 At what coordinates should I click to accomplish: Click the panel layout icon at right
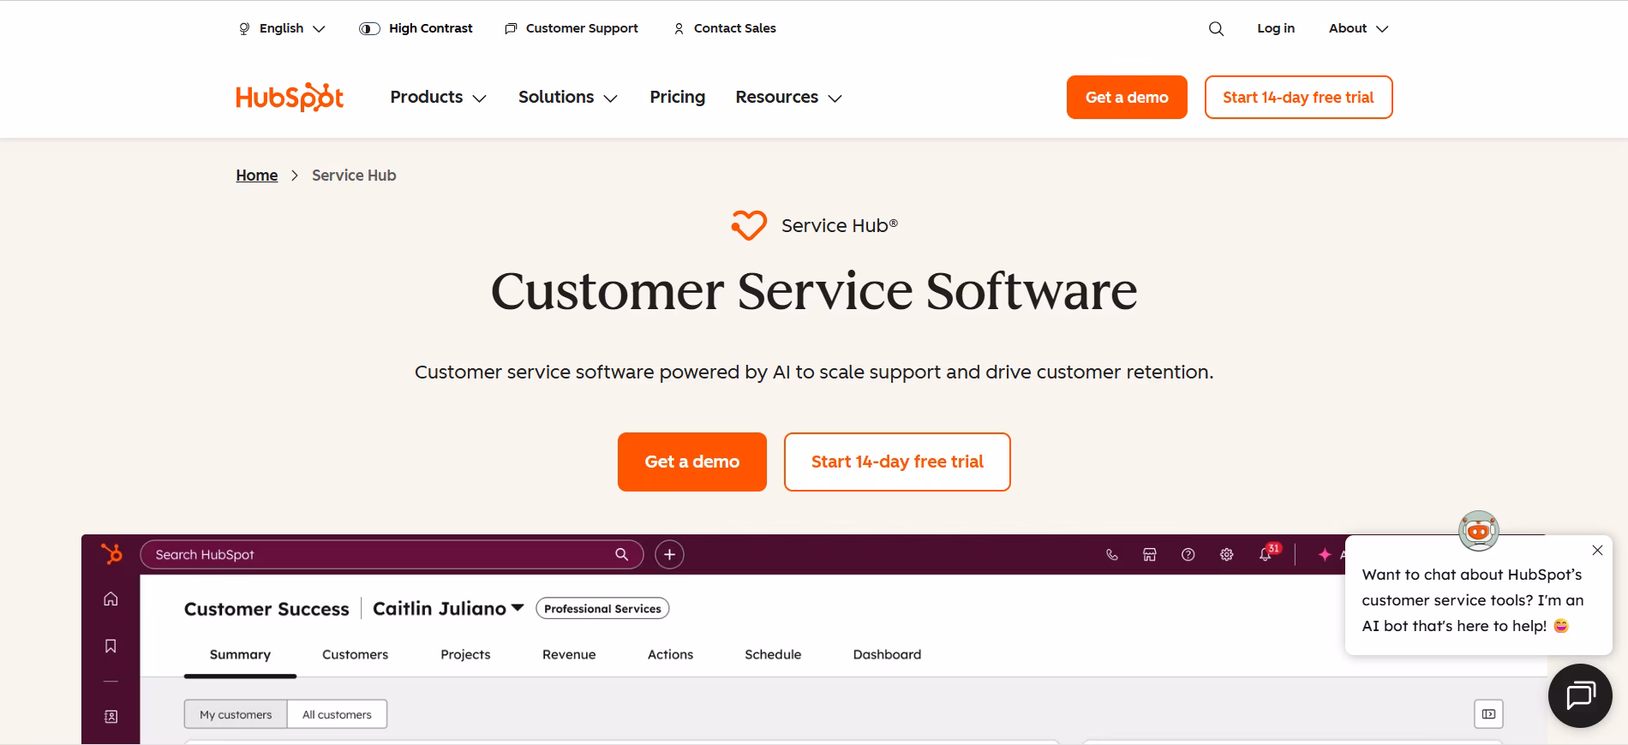pyautogui.click(x=1488, y=714)
